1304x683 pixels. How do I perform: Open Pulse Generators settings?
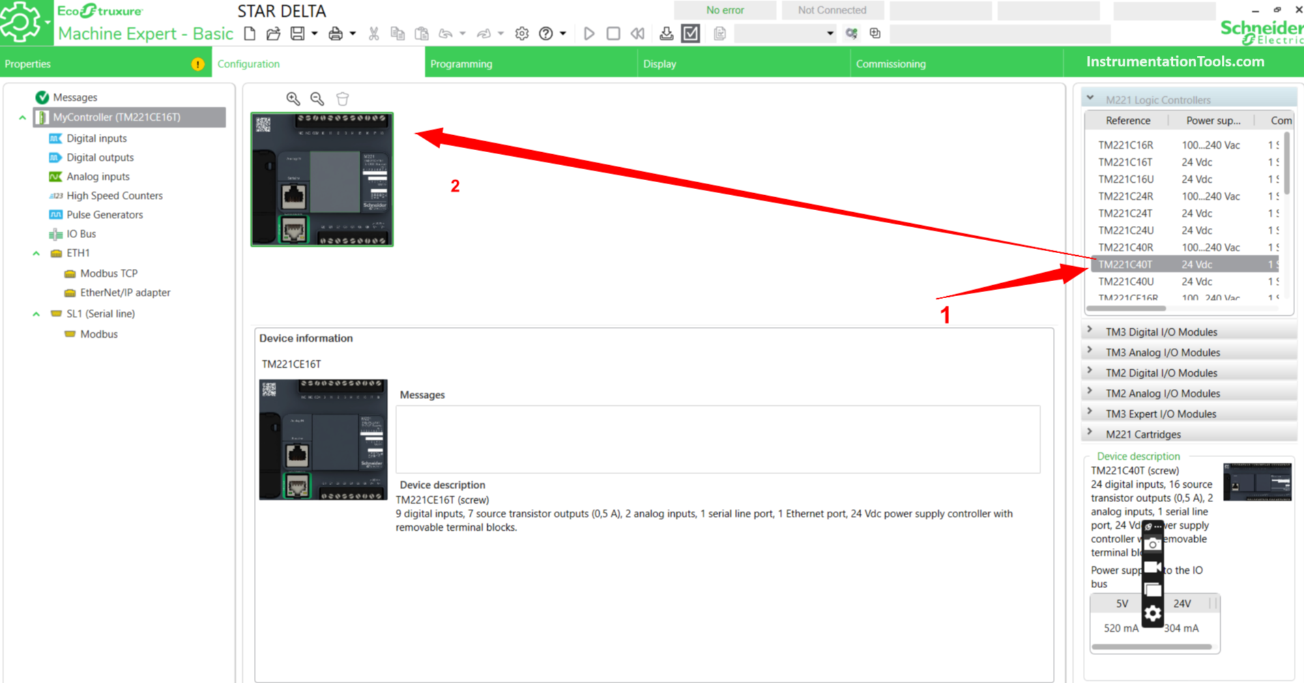[104, 215]
